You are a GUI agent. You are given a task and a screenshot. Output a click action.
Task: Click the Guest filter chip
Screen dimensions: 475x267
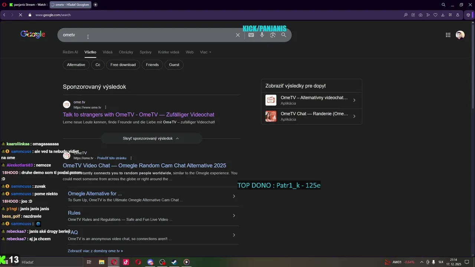point(174,65)
